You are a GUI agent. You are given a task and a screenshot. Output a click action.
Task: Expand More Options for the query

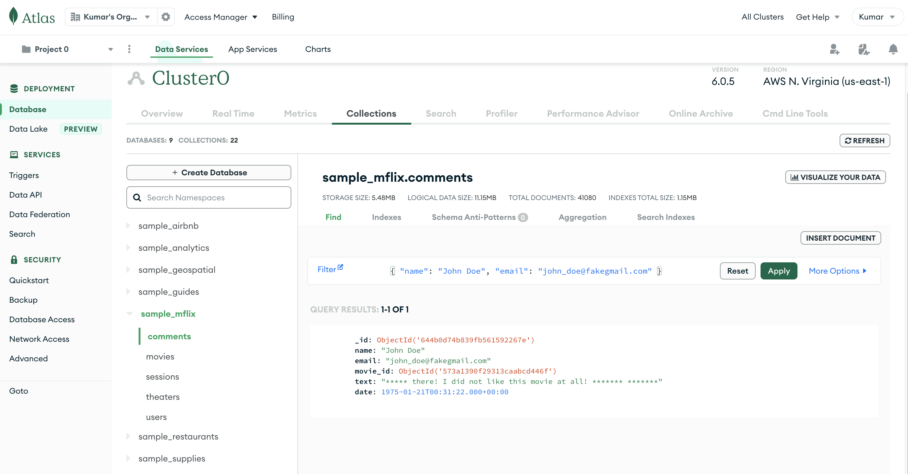(x=837, y=271)
